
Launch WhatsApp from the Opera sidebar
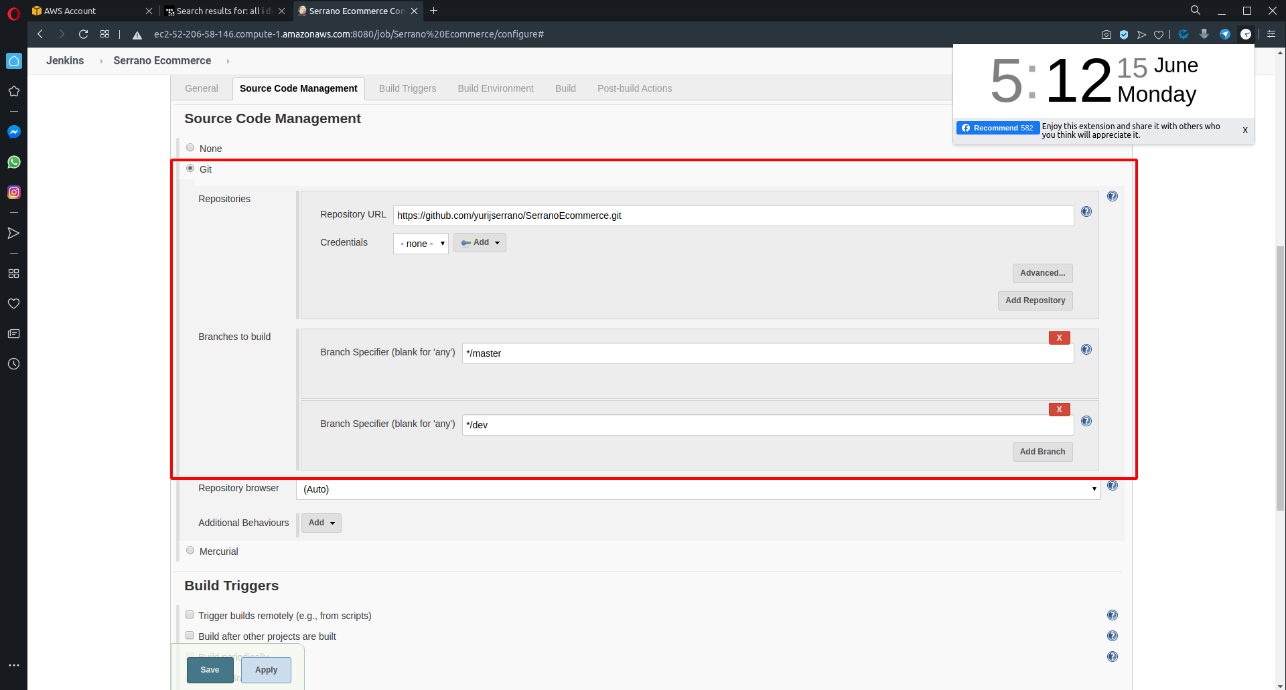tap(13, 162)
